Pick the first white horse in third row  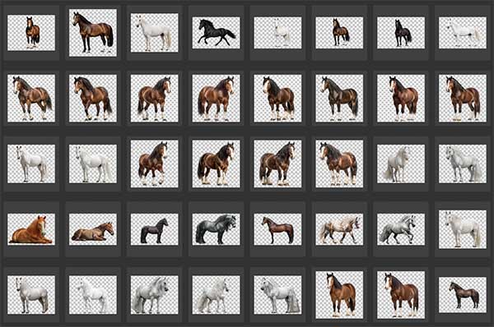coord(31,163)
